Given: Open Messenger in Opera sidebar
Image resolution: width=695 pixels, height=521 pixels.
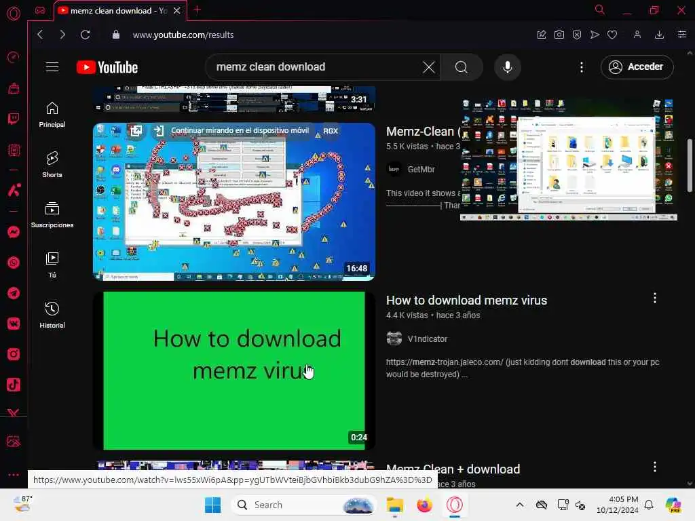Looking at the screenshot, I should [14, 232].
